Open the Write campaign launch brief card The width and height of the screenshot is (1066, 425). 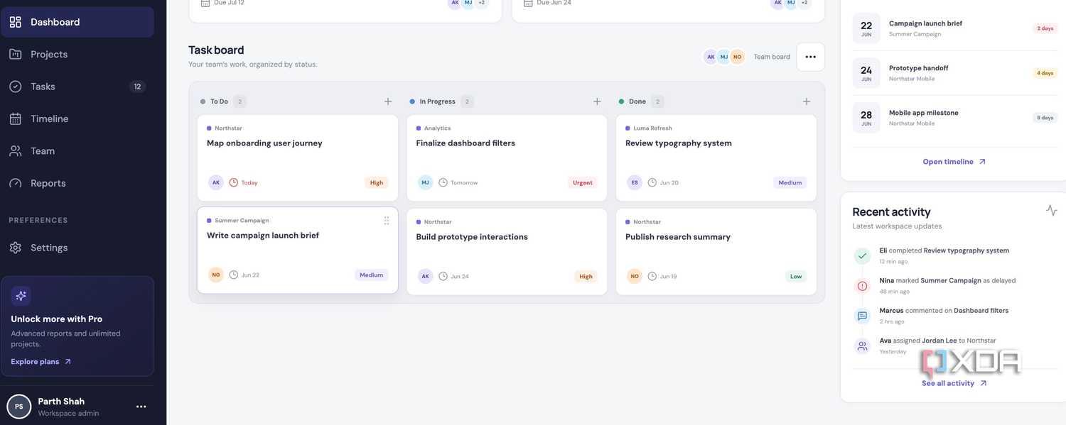tap(298, 250)
